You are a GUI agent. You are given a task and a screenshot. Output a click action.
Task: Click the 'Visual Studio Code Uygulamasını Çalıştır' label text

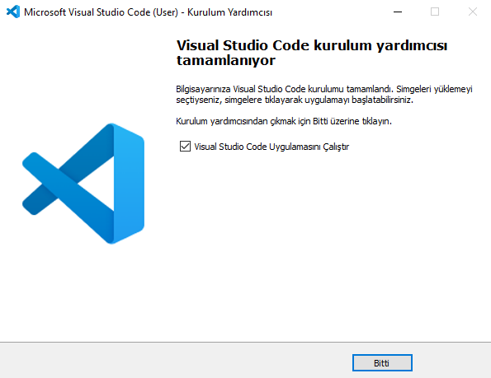click(x=271, y=147)
